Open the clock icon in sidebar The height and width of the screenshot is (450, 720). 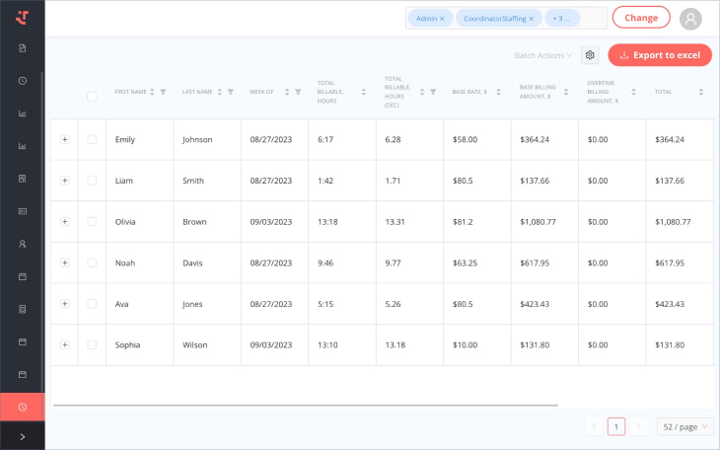click(22, 81)
